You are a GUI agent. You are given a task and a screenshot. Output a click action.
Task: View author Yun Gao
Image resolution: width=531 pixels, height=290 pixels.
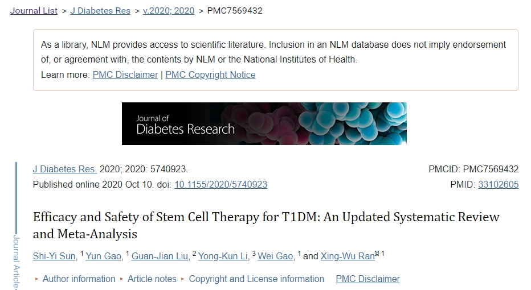(103, 256)
